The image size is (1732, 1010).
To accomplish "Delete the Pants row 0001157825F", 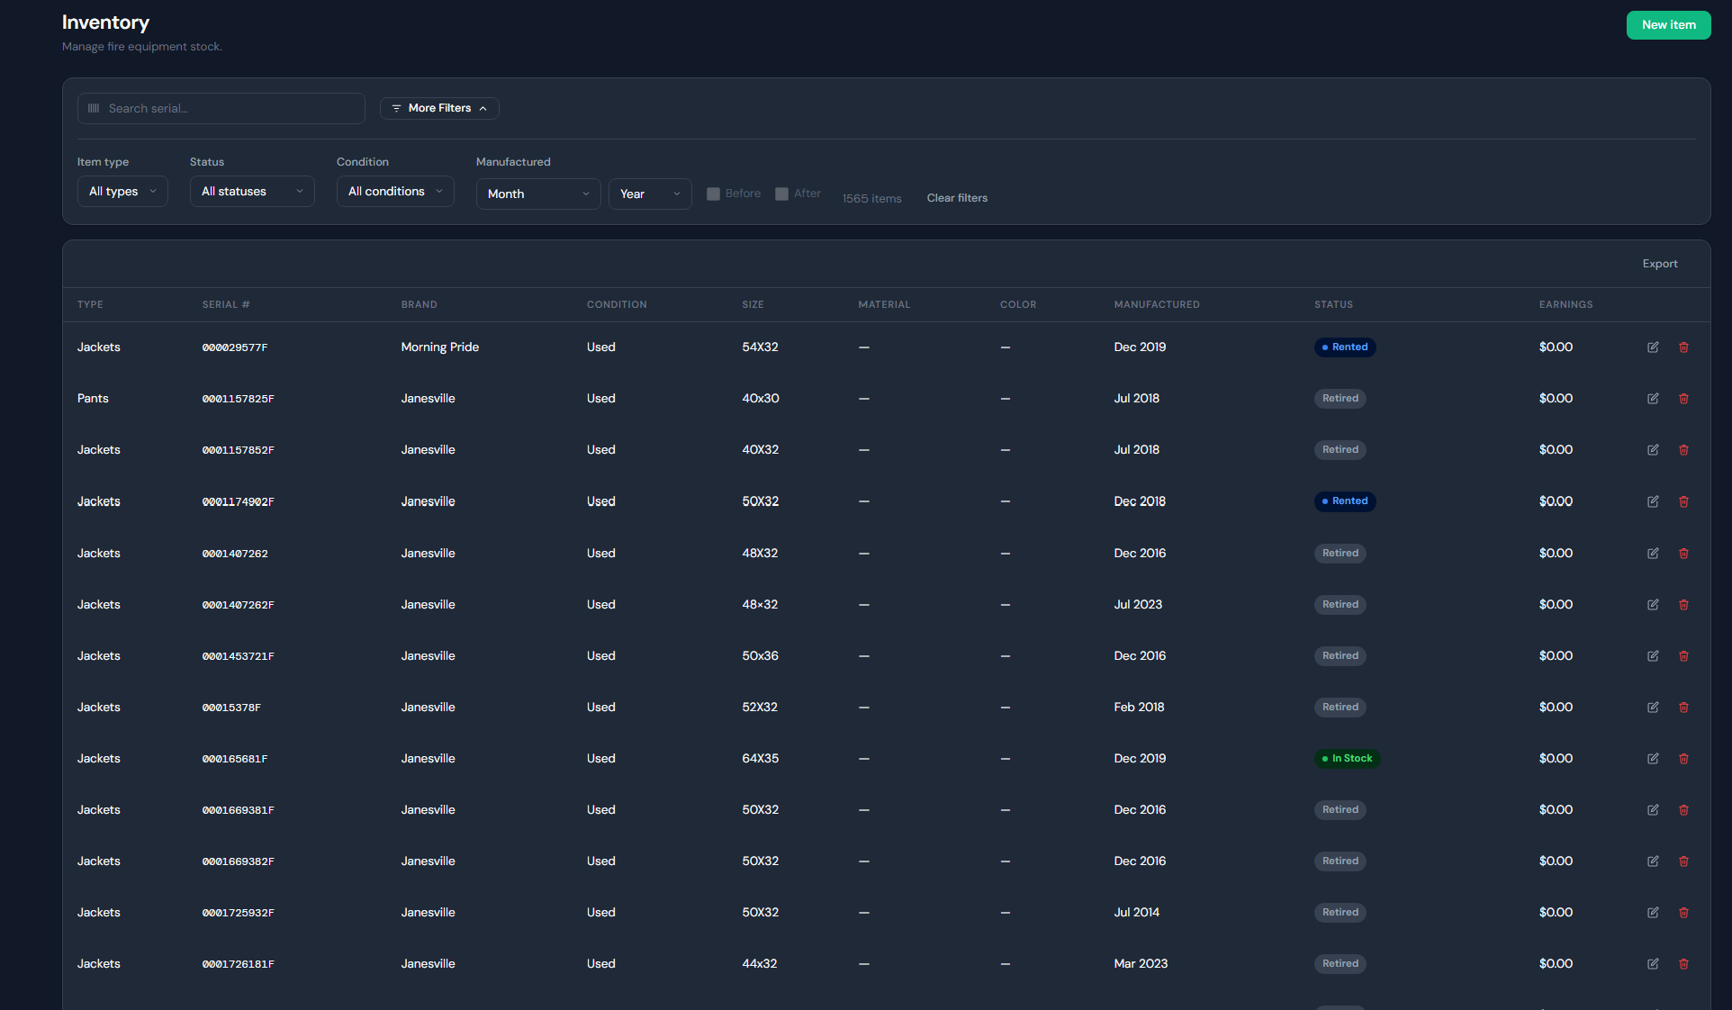I will click(1683, 399).
